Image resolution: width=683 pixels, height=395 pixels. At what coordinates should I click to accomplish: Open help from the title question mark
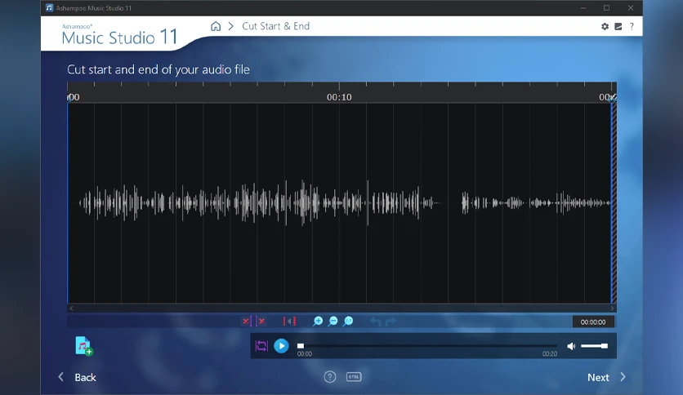(632, 27)
